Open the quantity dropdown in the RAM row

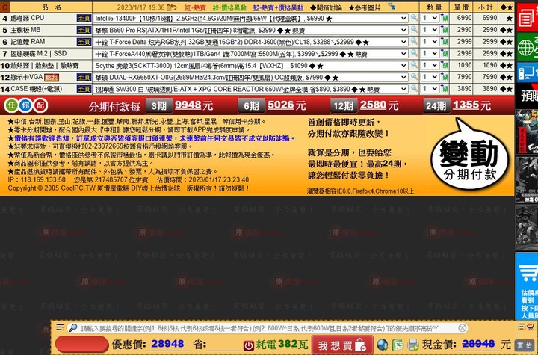click(x=430, y=42)
